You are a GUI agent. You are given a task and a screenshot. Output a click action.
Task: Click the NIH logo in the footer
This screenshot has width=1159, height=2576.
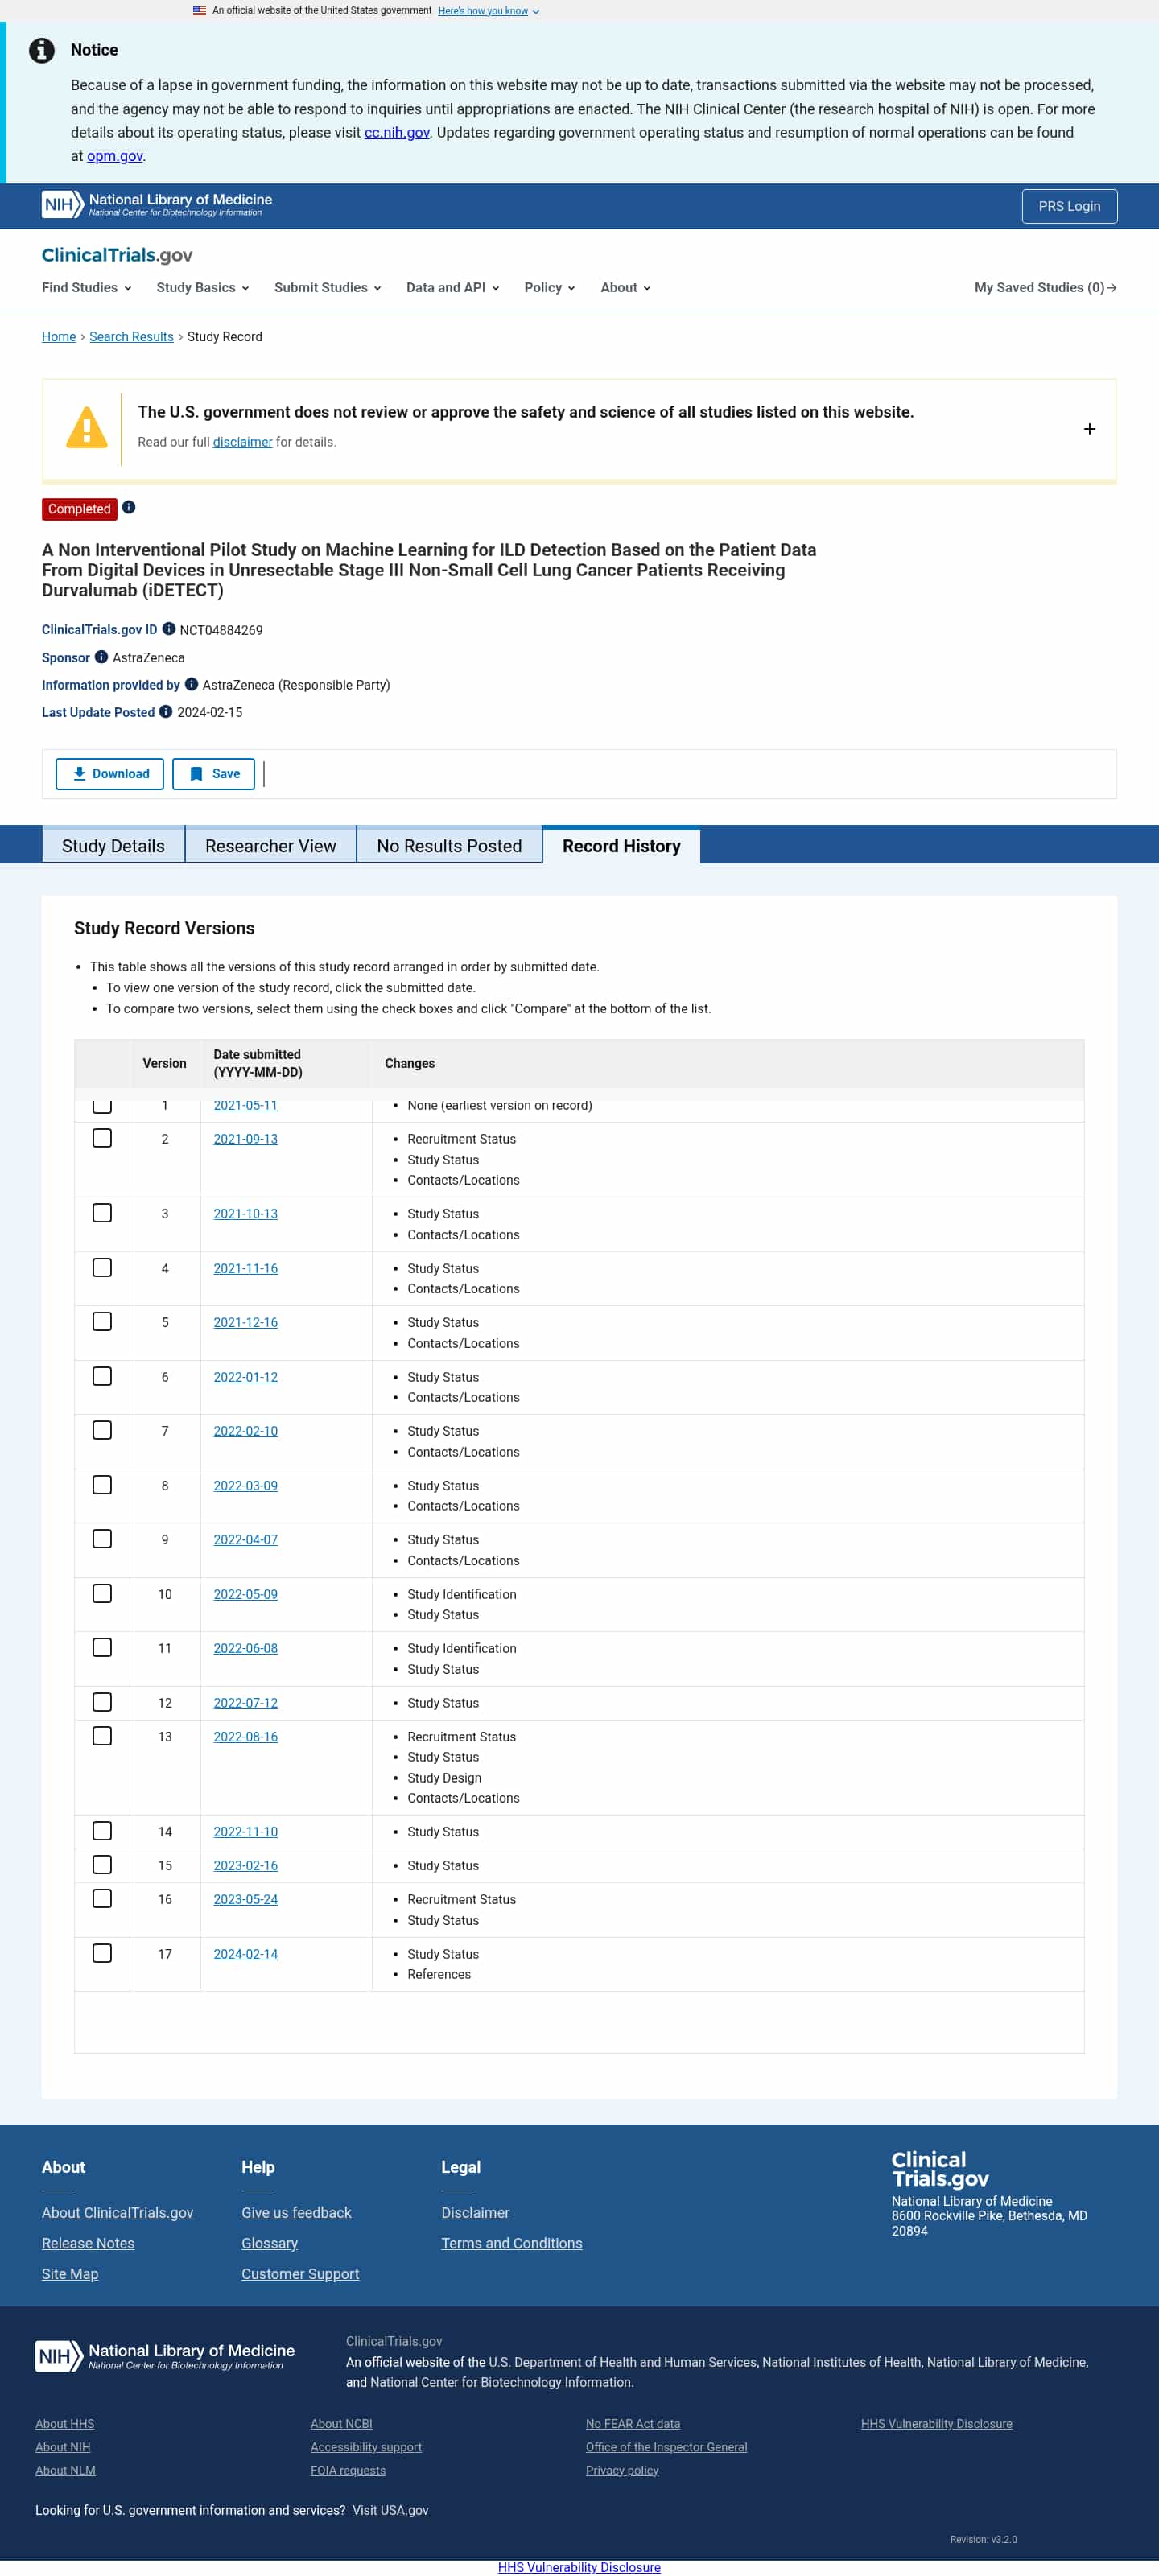pos(165,2356)
